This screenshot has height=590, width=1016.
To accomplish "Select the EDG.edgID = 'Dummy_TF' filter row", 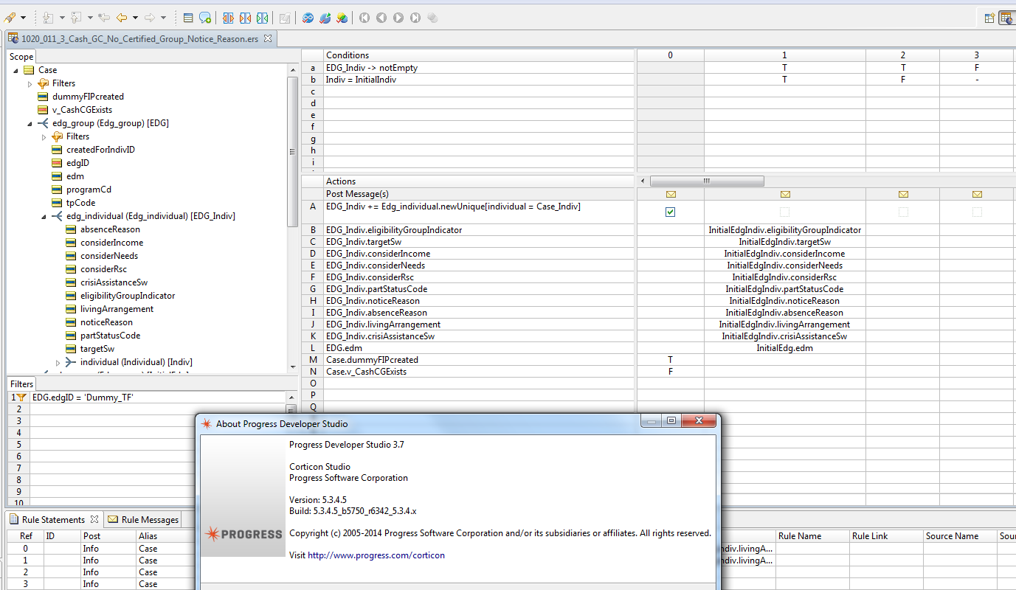I will (157, 398).
